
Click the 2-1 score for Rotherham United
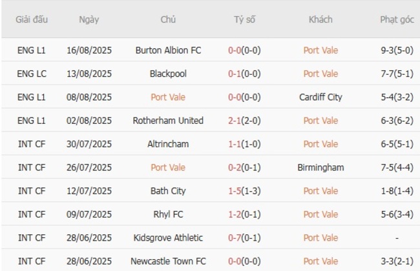pyautogui.click(x=235, y=121)
